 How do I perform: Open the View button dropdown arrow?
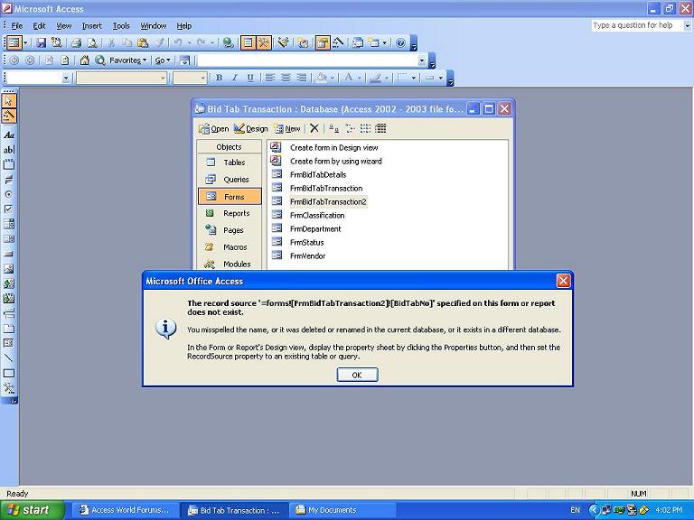point(25,43)
